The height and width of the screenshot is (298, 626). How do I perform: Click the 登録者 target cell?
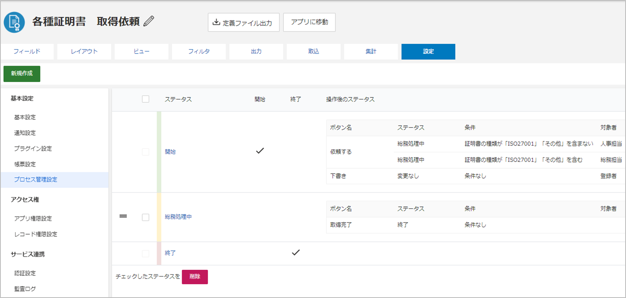coord(609,176)
